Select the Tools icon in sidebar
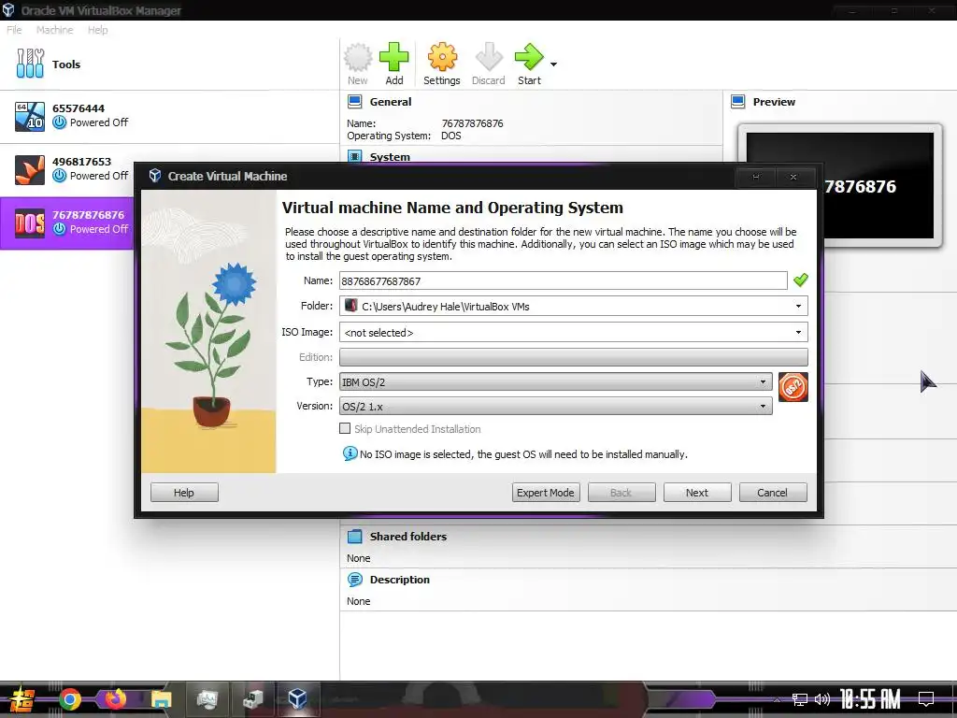This screenshot has width=957, height=718. [30, 64]
